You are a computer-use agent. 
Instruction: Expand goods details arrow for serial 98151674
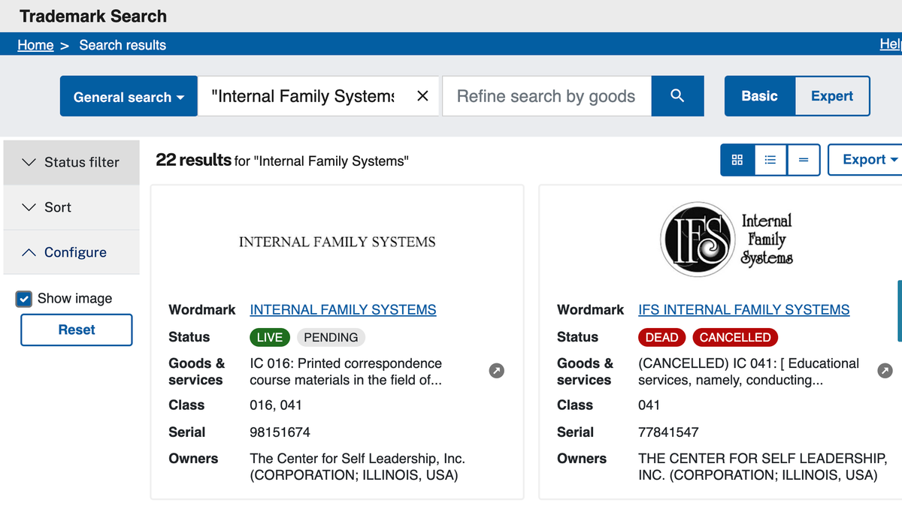tap(497, 370)
